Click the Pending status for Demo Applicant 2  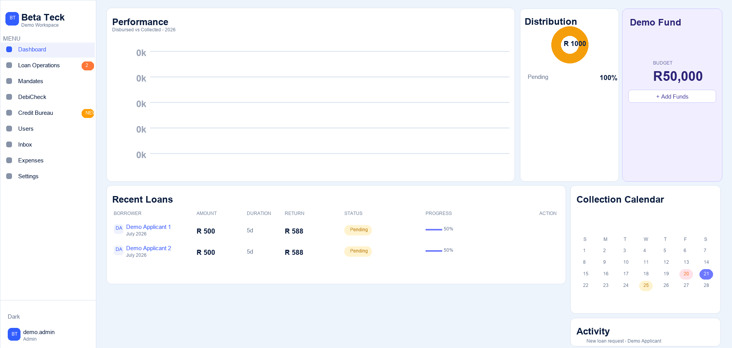(x=358, y=251)
